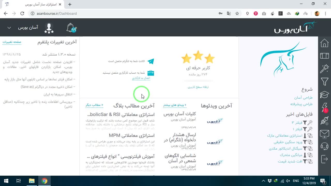Open video ارسال هشدار دلخواه (تلگرام)

click(x=180, y=137)
